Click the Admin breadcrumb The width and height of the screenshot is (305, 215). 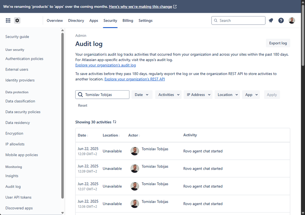[x=81, y=36]
